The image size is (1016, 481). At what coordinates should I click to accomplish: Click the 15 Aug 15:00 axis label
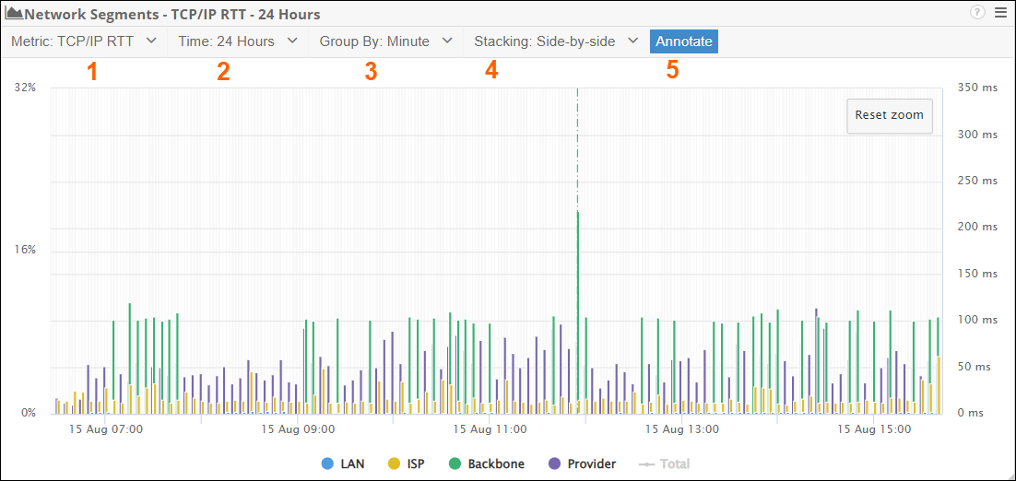873,428
